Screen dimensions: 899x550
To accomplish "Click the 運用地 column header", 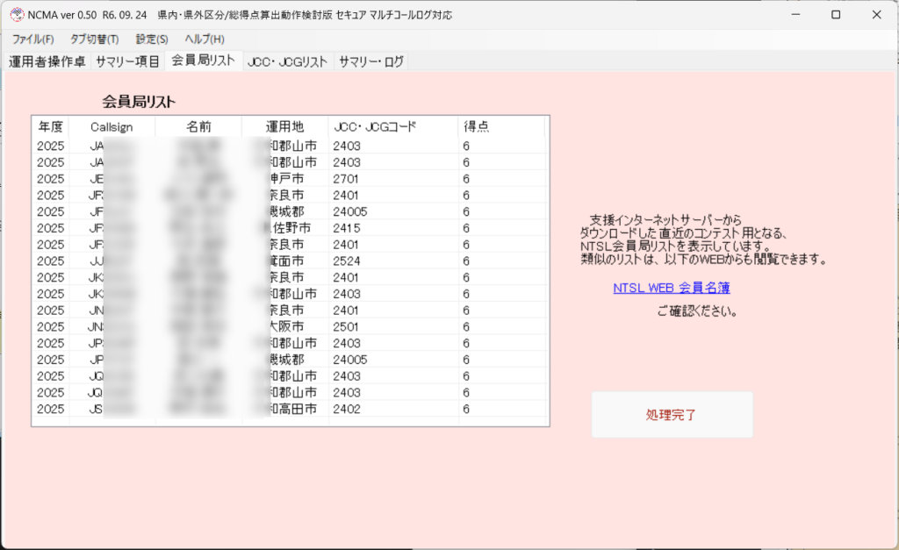I will [x=284, y=127].
